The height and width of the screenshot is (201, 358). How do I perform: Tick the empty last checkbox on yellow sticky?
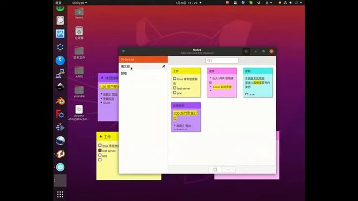pyautogui.click(x=100, y=160)
